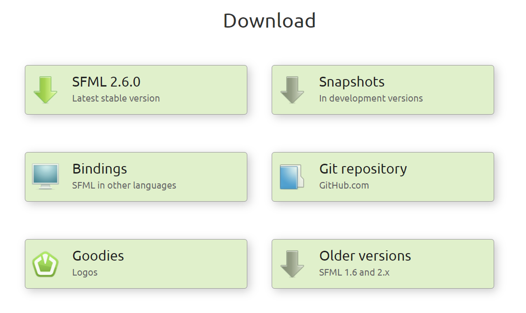
Task: Click the gray arrow icon in the Snapshots card
Action: pyautogui.click(x=292, y=90)
